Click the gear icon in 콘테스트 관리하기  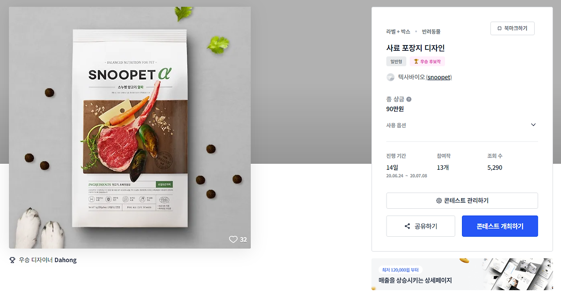(x=439, y=201)
